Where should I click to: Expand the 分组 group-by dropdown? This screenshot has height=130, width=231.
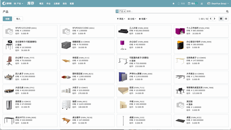click(x=132, y=19)
